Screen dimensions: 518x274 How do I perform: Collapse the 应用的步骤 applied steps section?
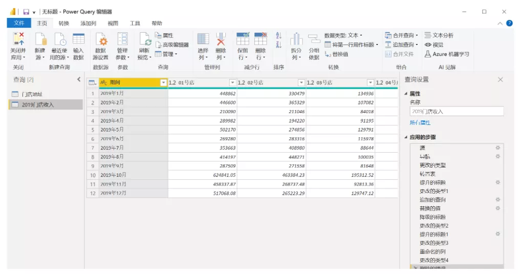point(406,137)
